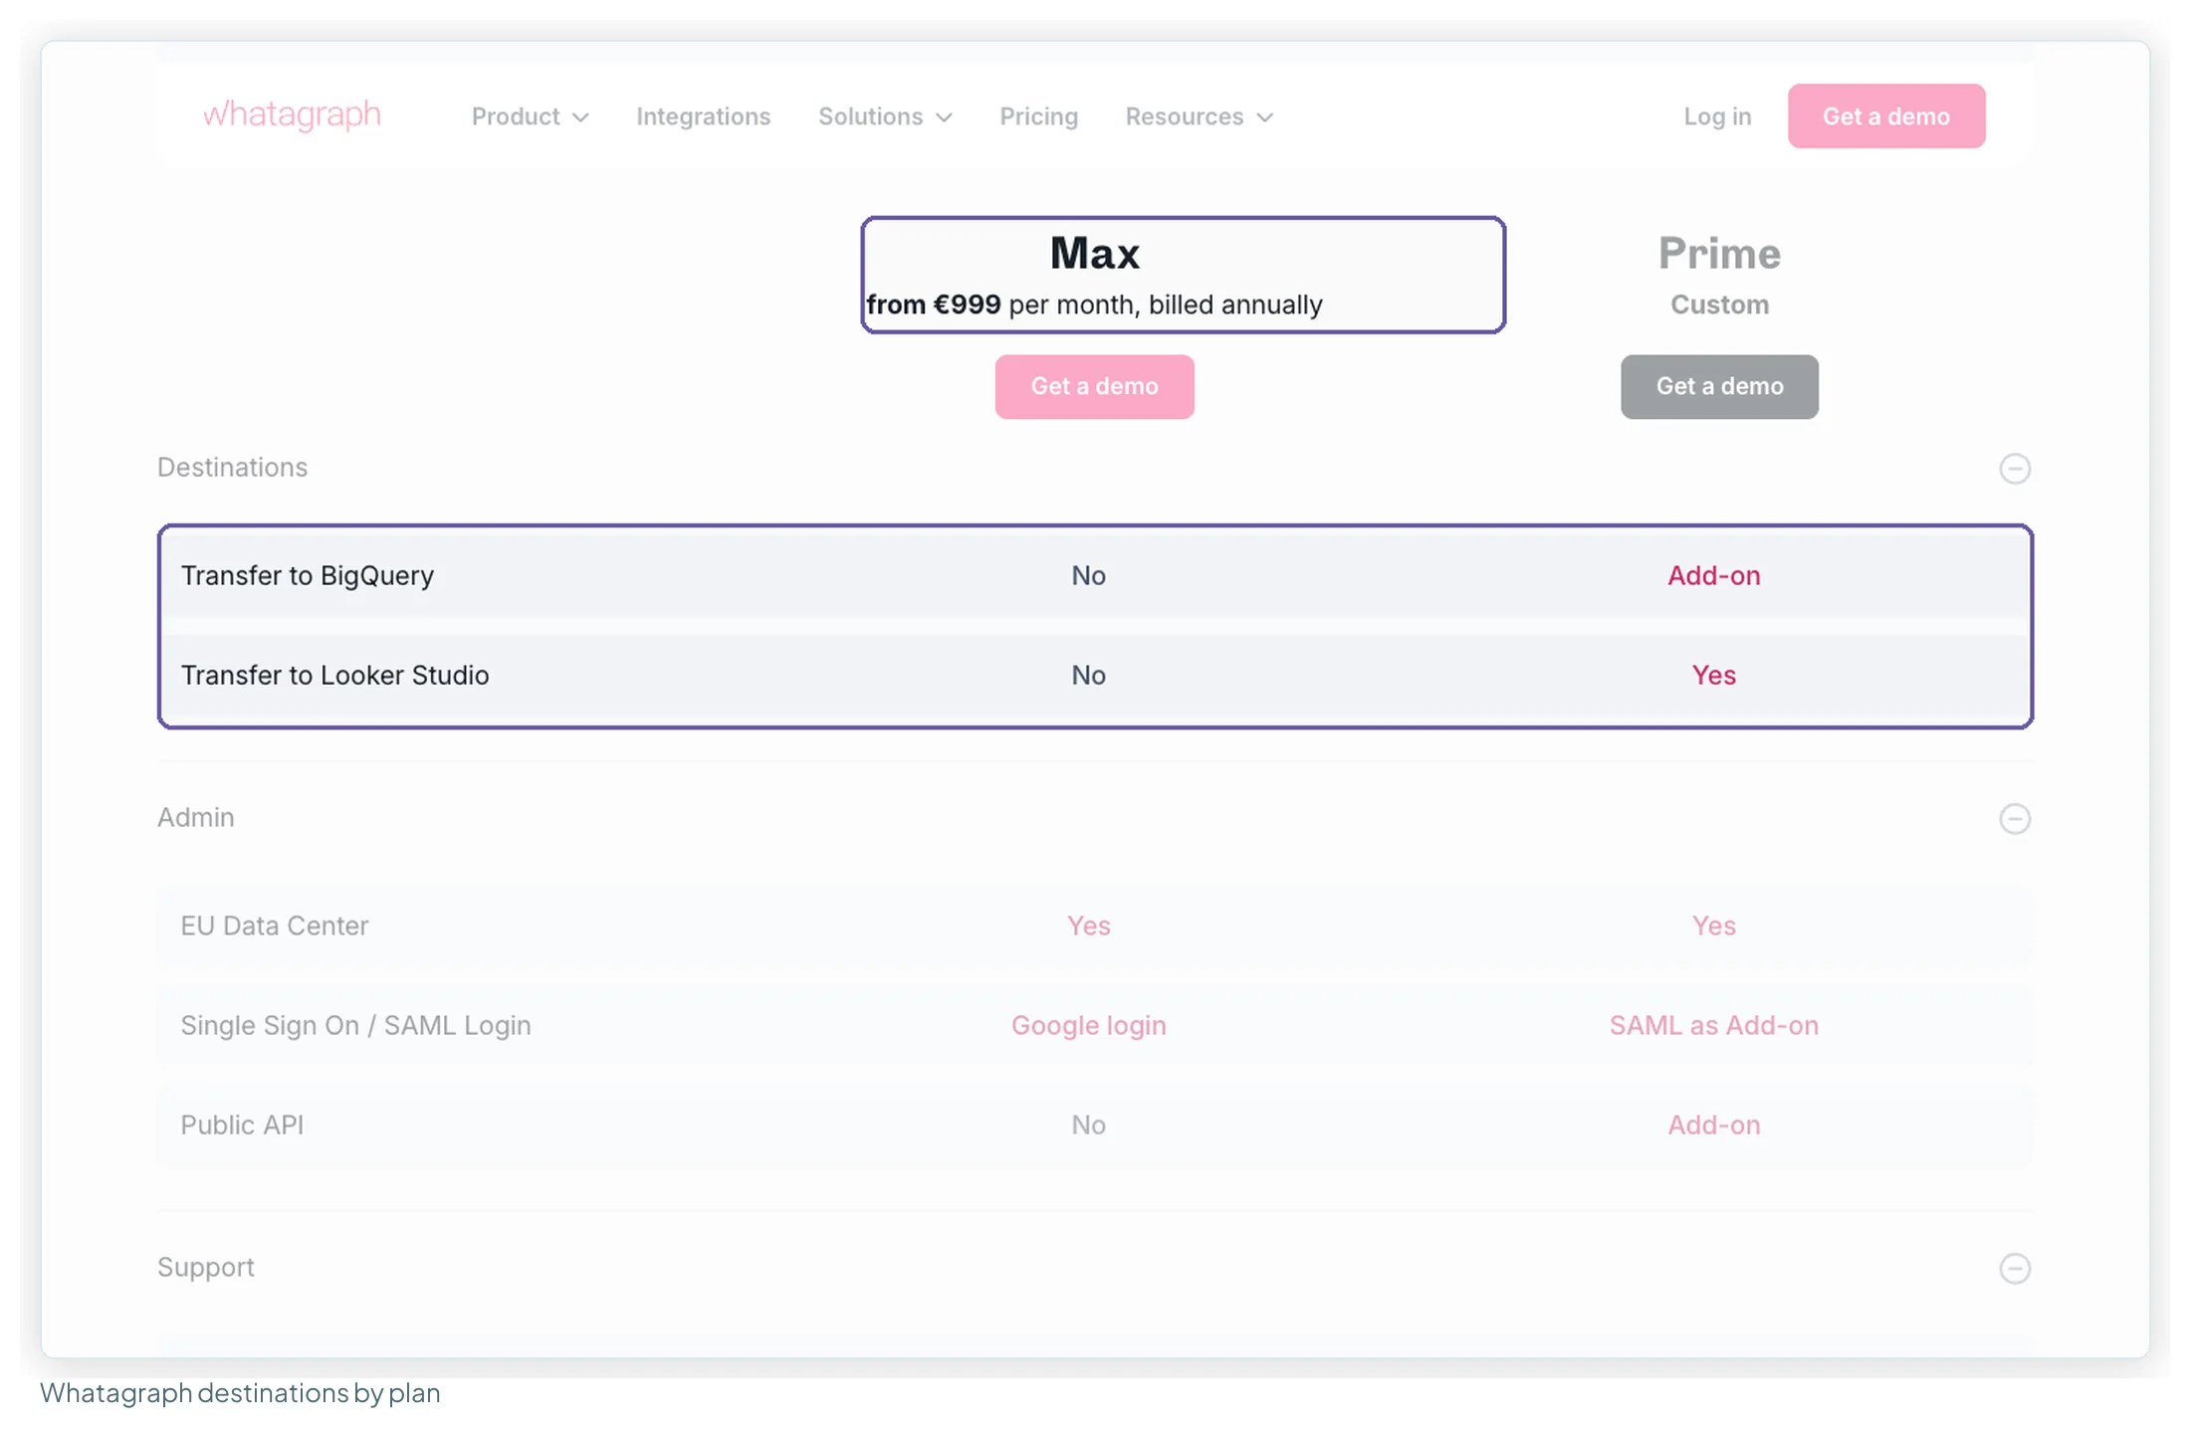
Task: Click No in the Public API row
Action: (1088, 1125)
